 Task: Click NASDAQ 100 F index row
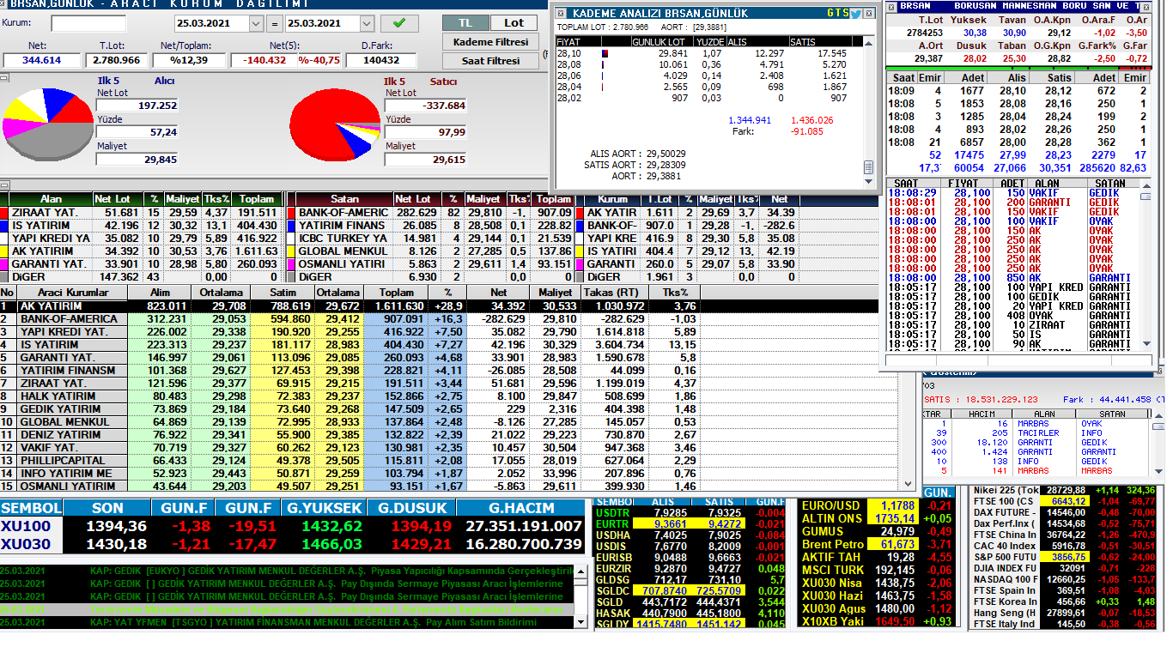tap(1064, 579)
